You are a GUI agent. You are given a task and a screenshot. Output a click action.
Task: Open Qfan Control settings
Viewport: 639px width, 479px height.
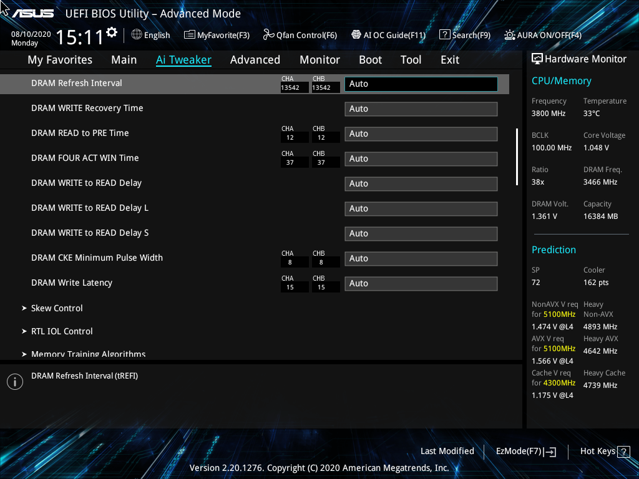pos(300,35)
